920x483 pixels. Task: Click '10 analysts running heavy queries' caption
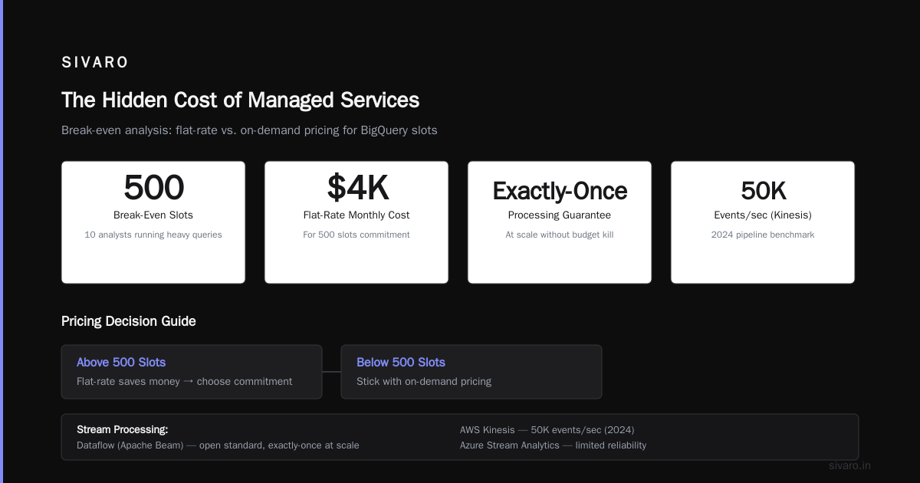[153, 235]
